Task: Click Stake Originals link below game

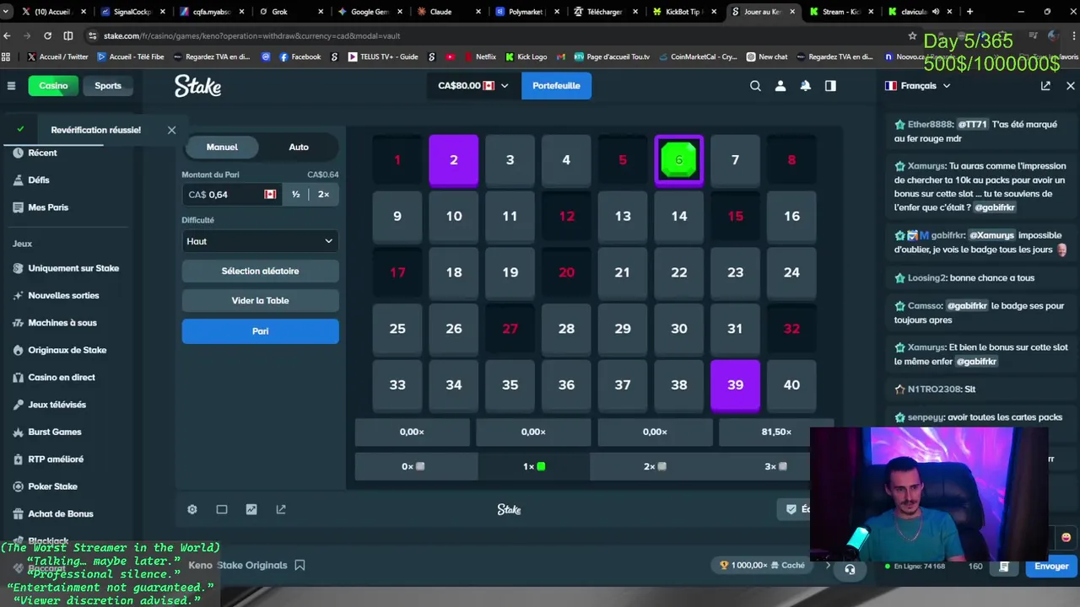Action: [252, 565]
